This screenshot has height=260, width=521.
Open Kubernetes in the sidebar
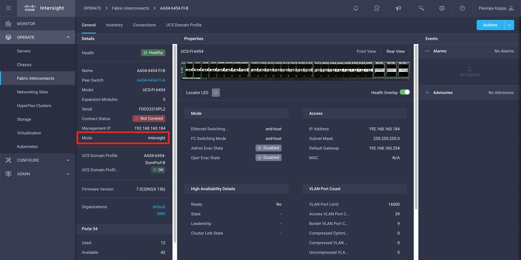pos(38,147)
